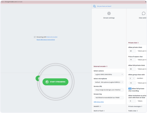
Task: Open the group chat members dropdown
Action: click(132, 78)
